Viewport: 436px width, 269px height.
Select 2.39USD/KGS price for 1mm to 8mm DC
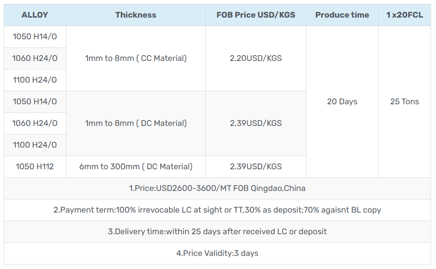pyautogui.click(x=255, y=123)
